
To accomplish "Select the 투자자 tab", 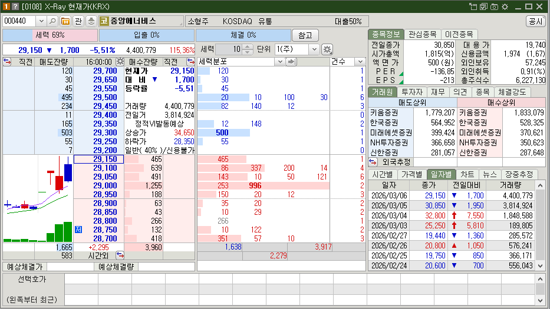I will [x=411, y=92].
